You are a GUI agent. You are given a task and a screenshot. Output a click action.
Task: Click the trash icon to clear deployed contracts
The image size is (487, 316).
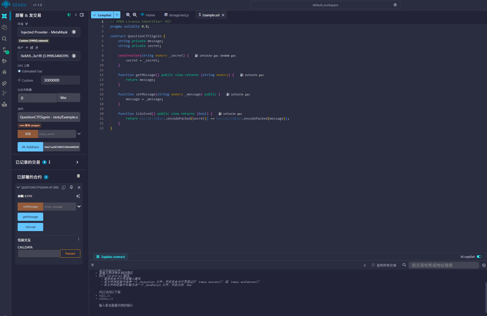[x=78, y=176]
